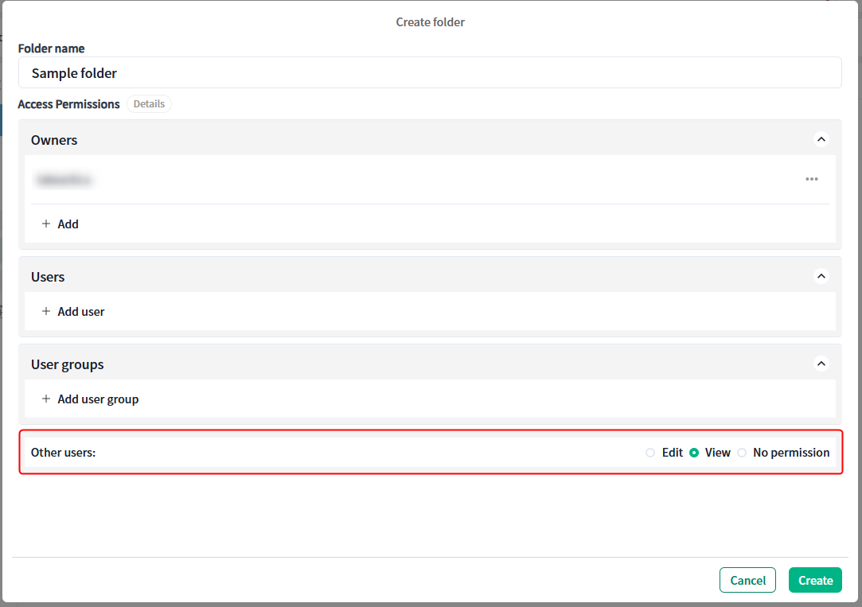
Task: Collapse the User groups section
Action: click(x=821, y=364)
